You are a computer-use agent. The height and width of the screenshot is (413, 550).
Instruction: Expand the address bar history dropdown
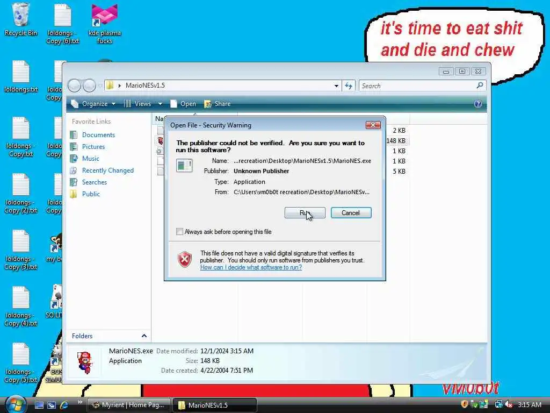(336, 86)
